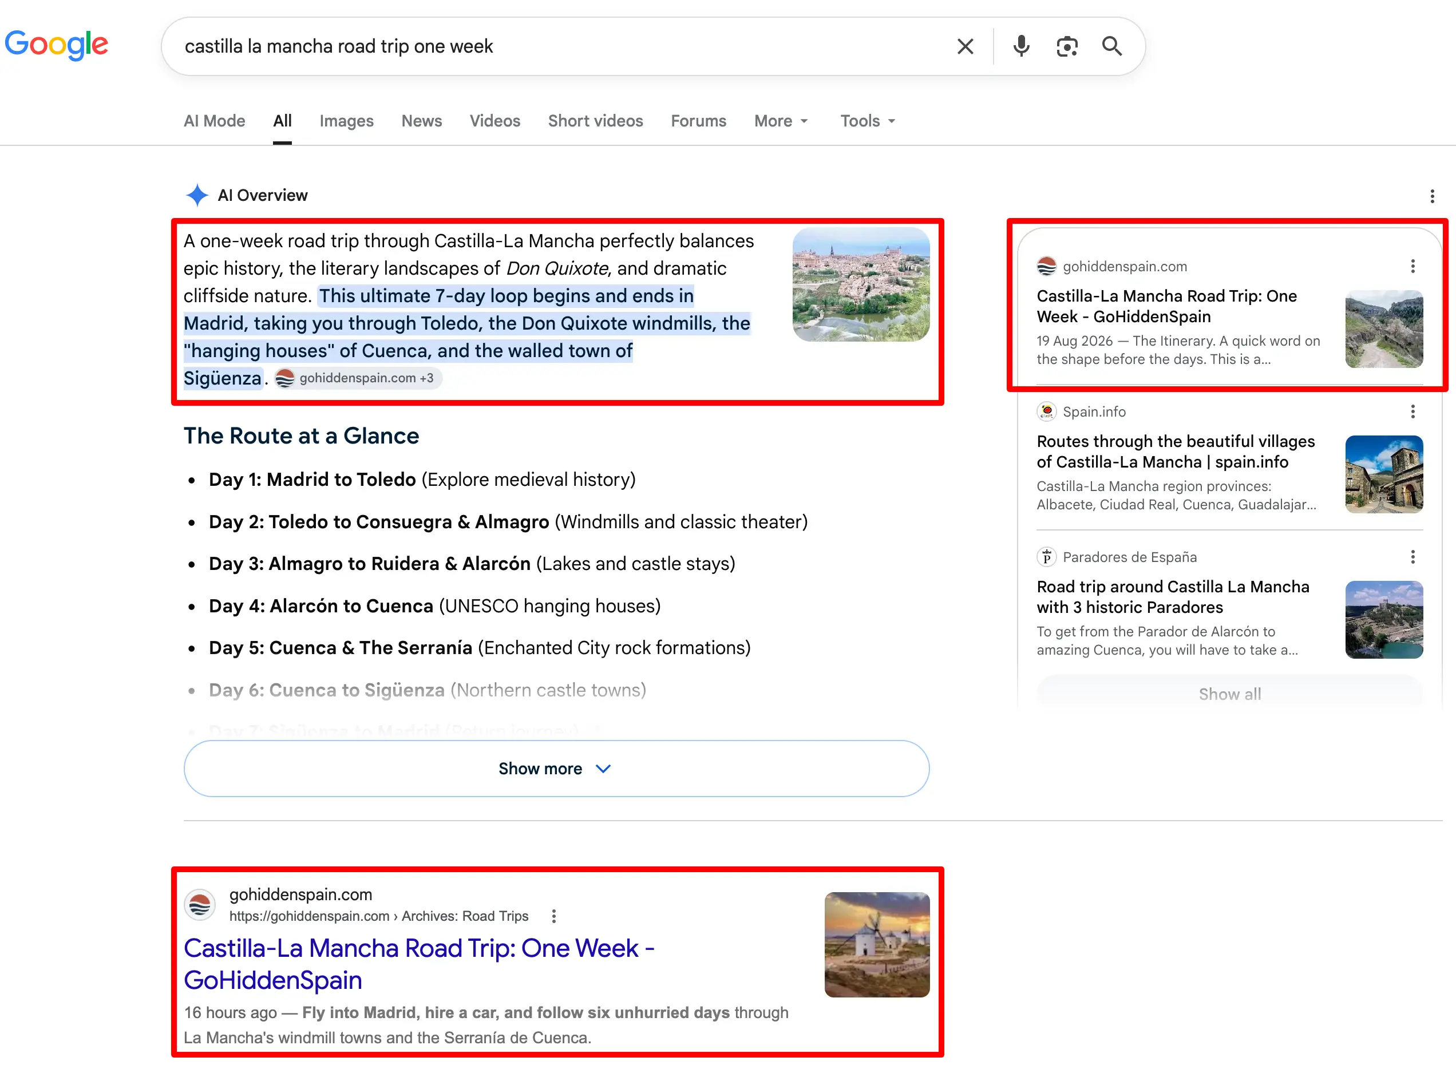Image resolution: width=1456 pixels, height=1069 pixels.
Task: Open Toledo image in AI Overview
Action: point(861,284)
